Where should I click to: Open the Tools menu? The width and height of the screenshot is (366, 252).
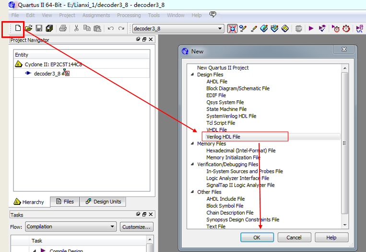tap(154, 15)
